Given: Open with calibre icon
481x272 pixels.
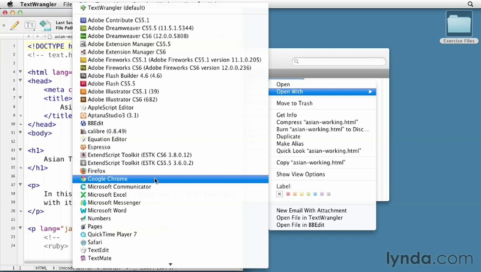Looking at the screenshot, I should pos(83,131).
